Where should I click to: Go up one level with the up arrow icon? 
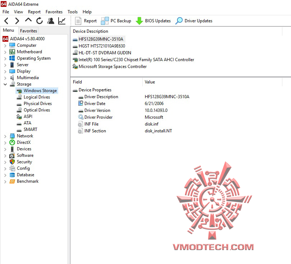[28, 20]
